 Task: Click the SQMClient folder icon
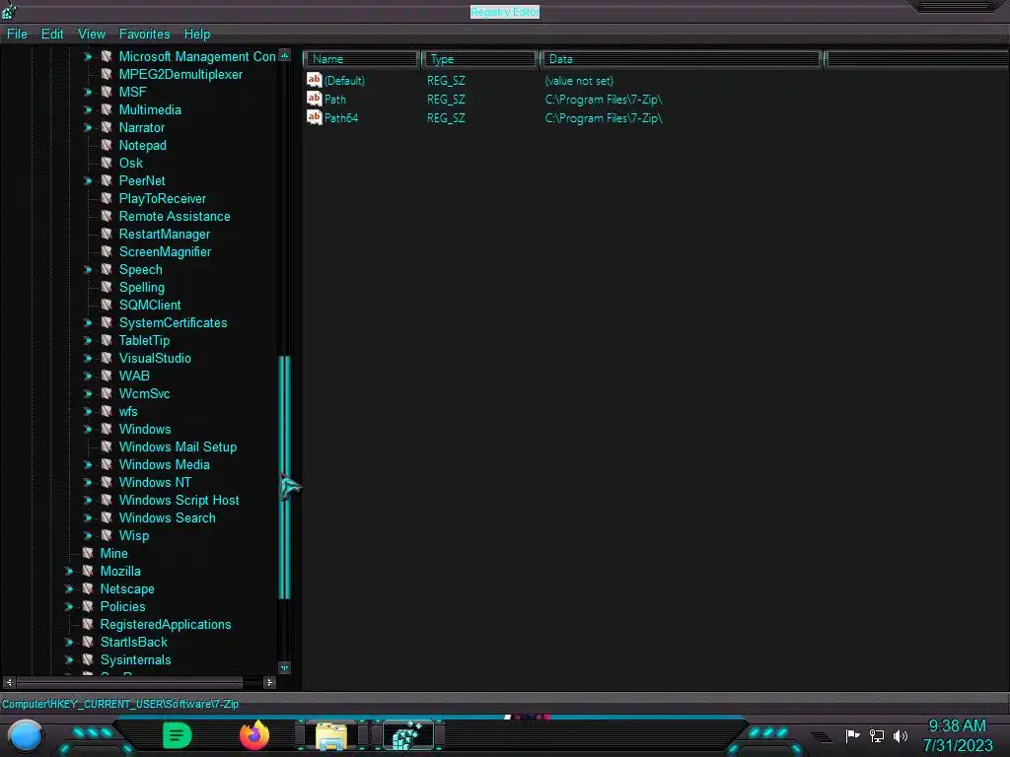pos(107,306)
